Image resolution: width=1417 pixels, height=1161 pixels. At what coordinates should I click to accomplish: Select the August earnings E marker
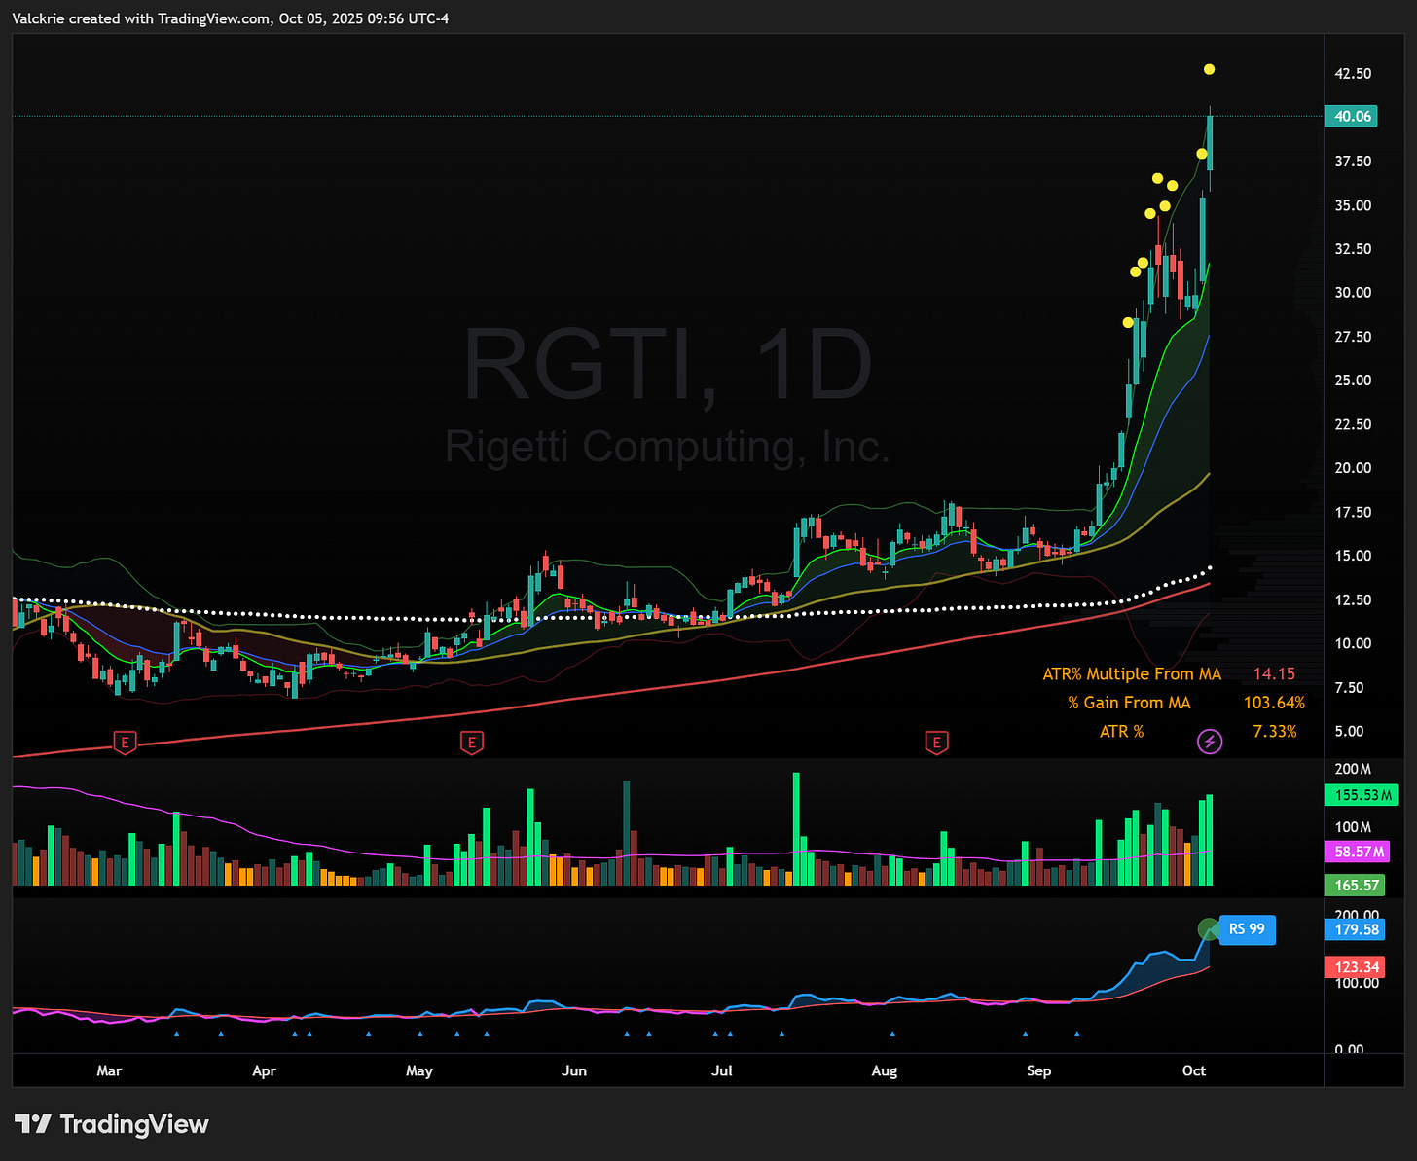tap(936, 743)
